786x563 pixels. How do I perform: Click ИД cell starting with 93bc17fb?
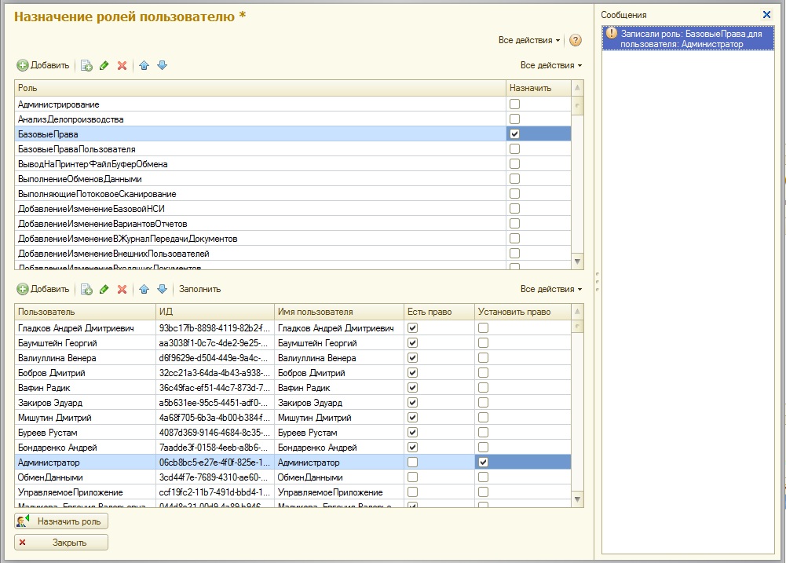[x=215, y=328]
